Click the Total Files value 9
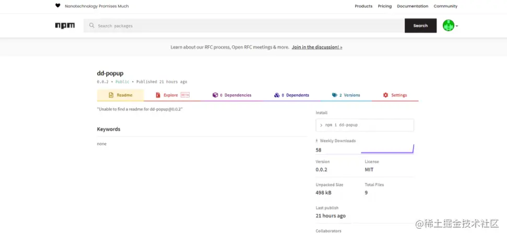The image size is (507, 237). coord(366,193)
